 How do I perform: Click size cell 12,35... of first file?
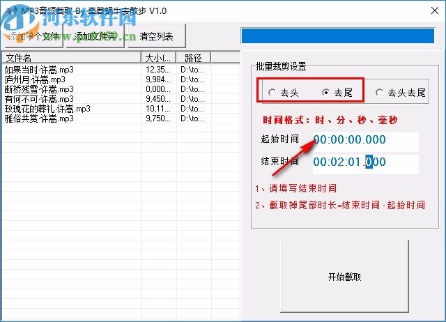[x=158, y=70]
